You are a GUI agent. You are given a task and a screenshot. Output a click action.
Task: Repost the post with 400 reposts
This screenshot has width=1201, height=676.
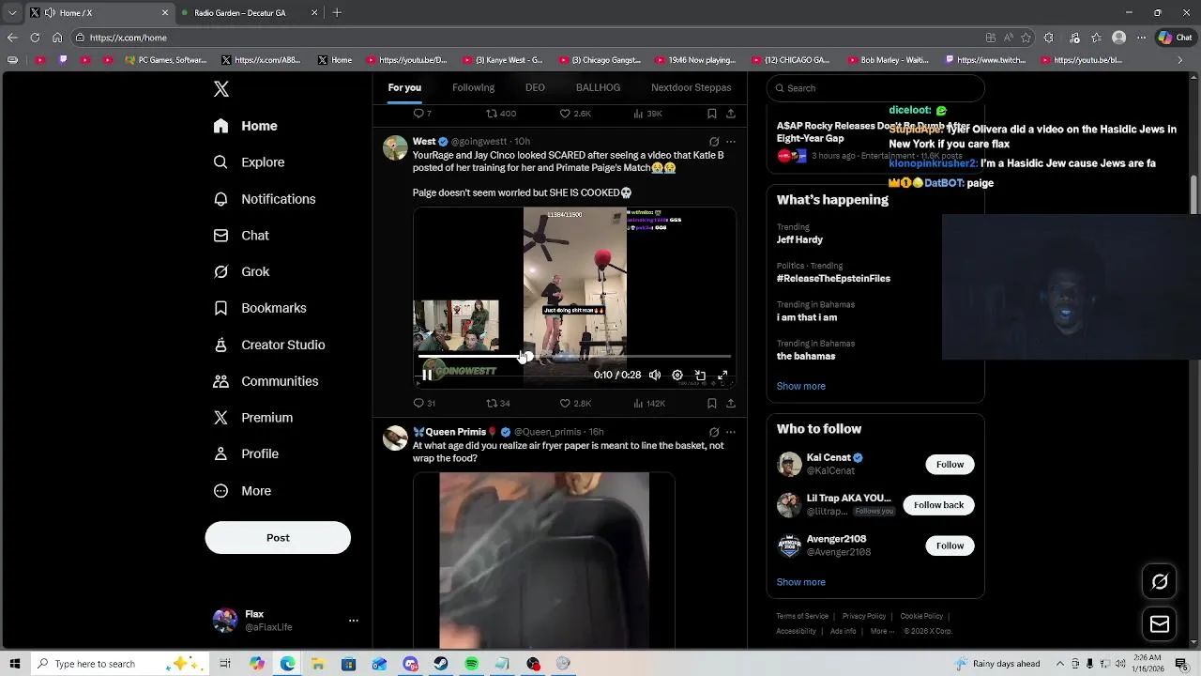[501, 114]
